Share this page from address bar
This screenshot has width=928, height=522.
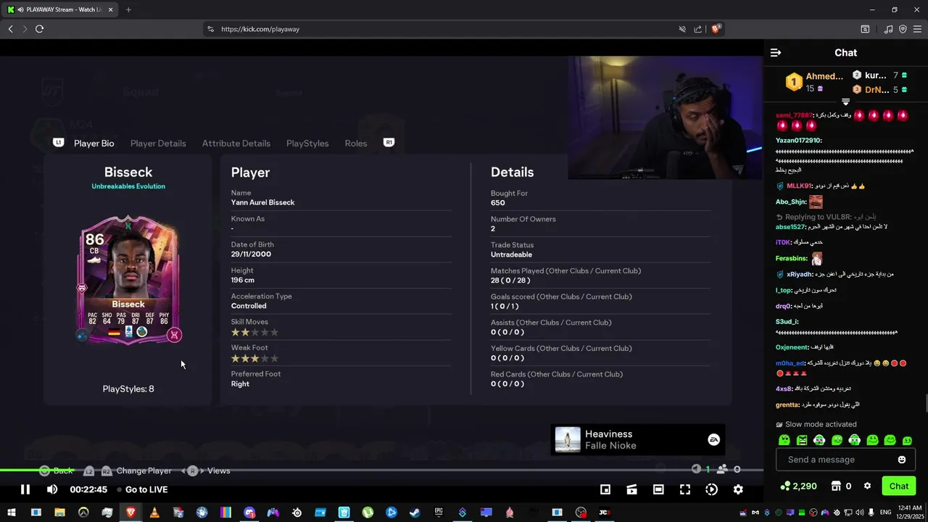tap(697, 29)
